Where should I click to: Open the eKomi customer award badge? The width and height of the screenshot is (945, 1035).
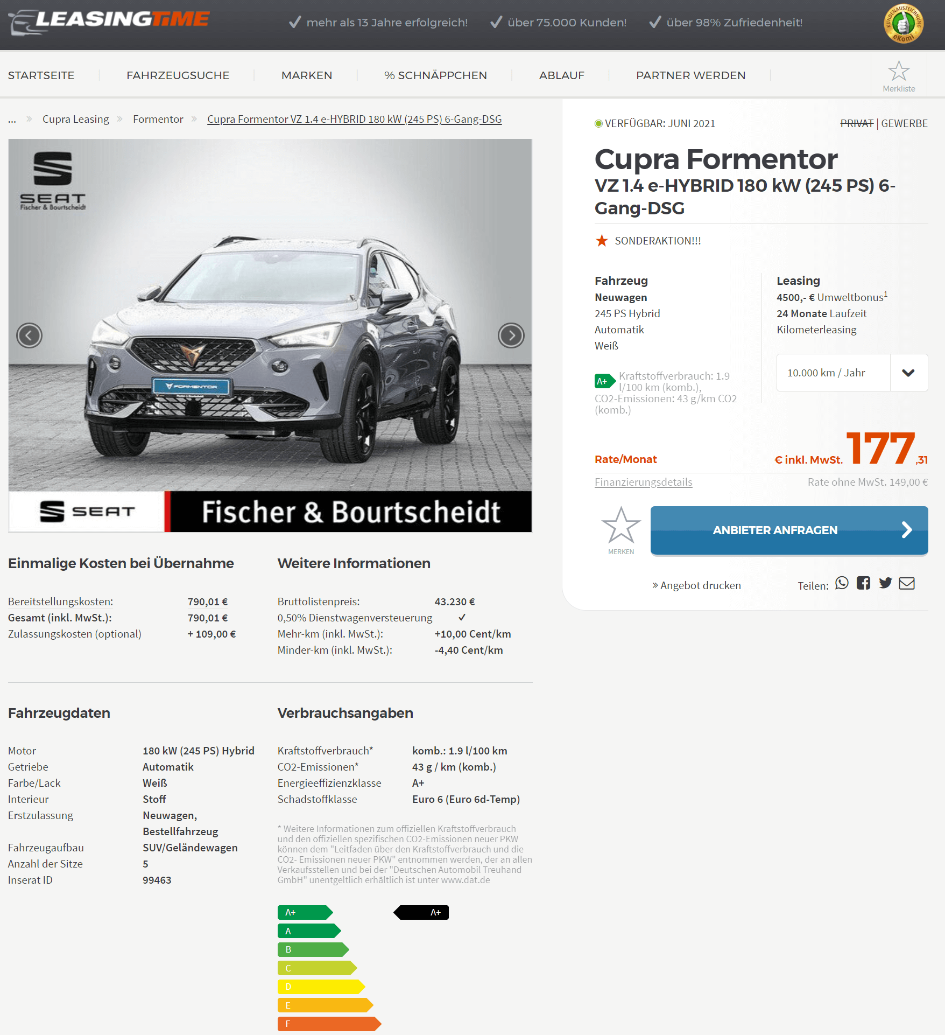(904, 24)
